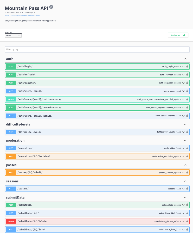Expand chevron on auth_refresh_create row
193x233 pixels.
tap(183, 75)
